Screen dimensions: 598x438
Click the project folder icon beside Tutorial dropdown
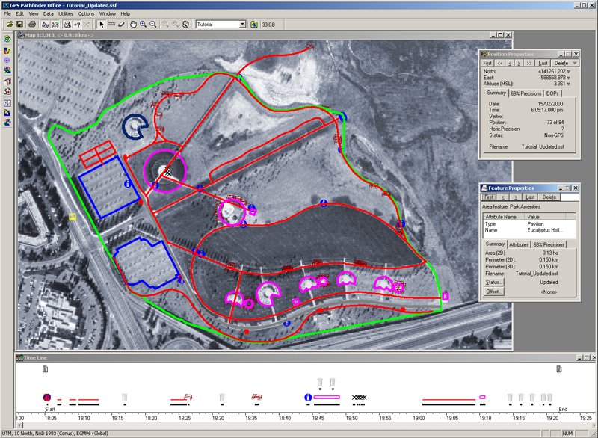[x=254, y=25]
